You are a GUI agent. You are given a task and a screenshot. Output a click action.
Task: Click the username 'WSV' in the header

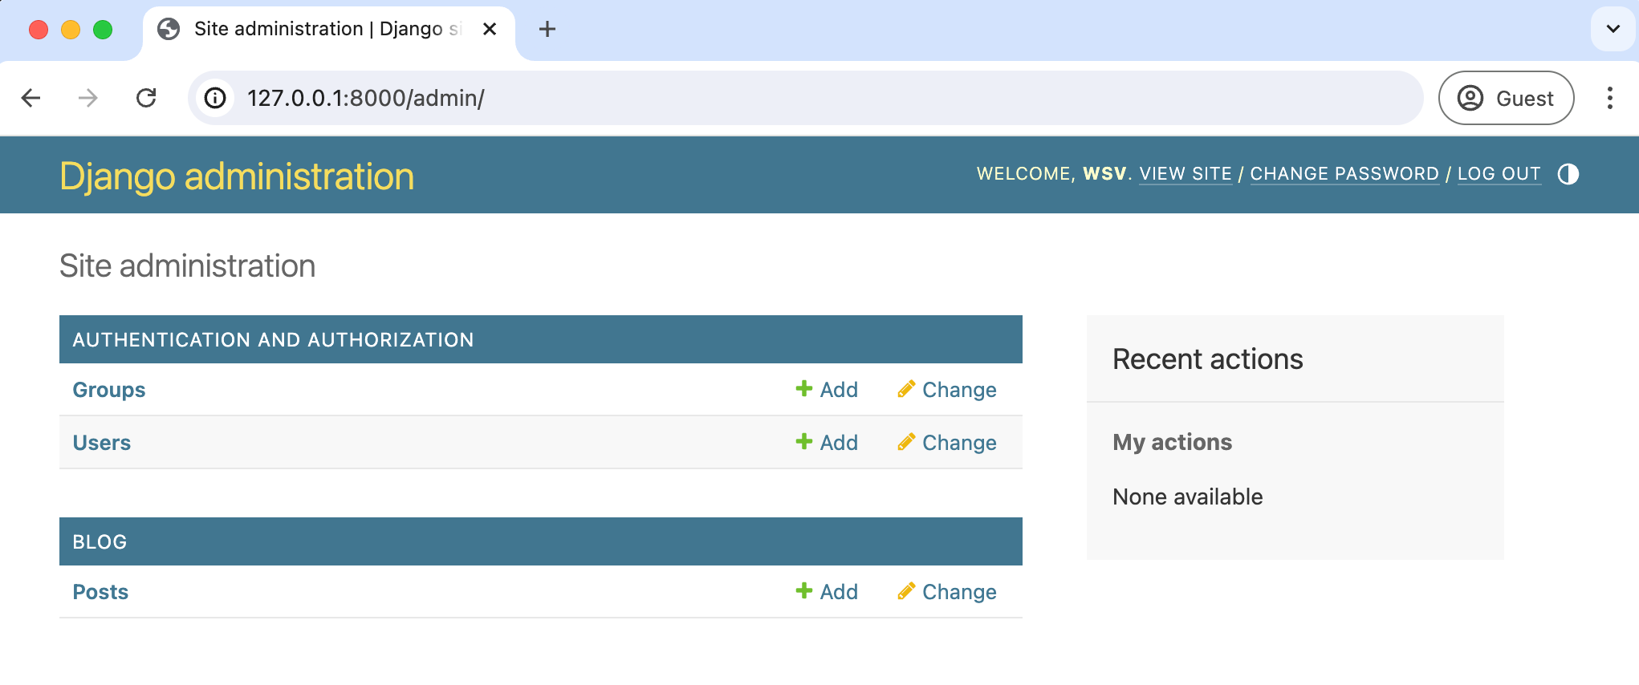(x=1104, y=174)
